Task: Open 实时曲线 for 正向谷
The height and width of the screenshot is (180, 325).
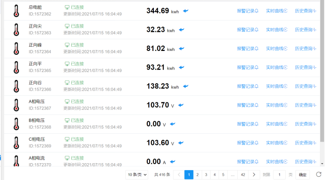Action: pyautogui.click(x=277, y=86)
